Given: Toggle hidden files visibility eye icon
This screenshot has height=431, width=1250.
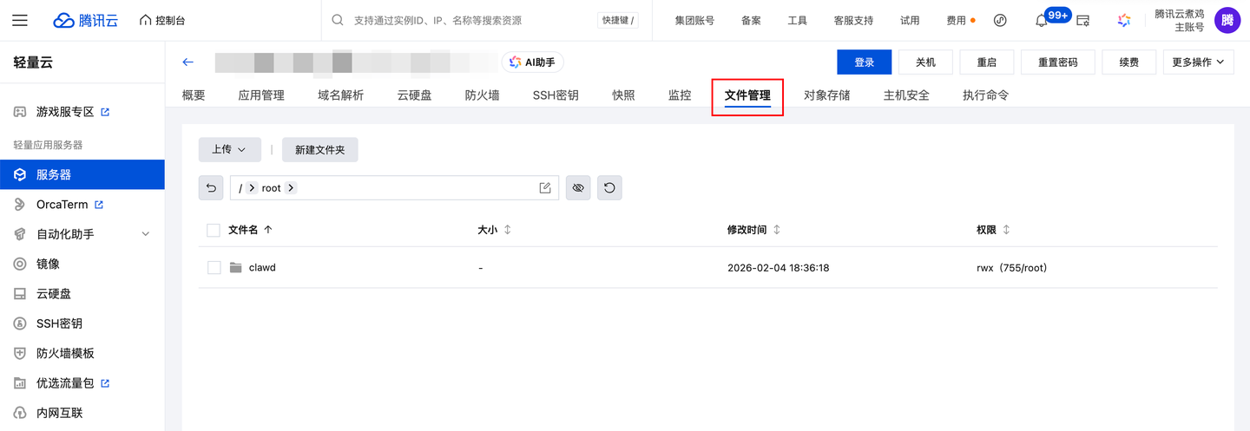Looking at the screenshot, I should (x=578, y=187).
